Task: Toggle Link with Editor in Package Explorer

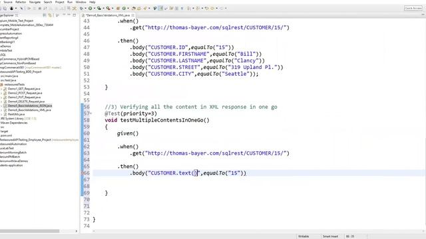Action: click(50, 15)
